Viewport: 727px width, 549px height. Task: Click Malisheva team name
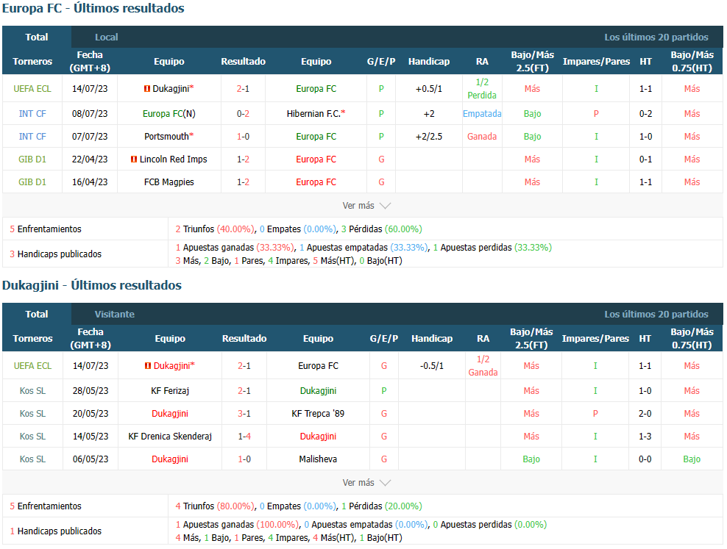click(318, 459)
